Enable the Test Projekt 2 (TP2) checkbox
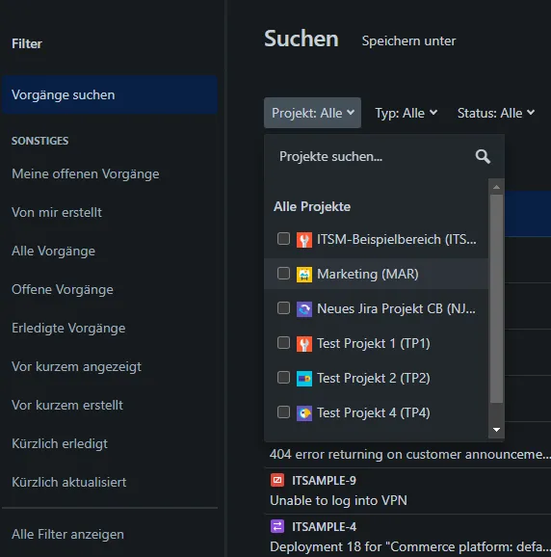The width and height of the screenshot is (551, 557). [283, 377]
